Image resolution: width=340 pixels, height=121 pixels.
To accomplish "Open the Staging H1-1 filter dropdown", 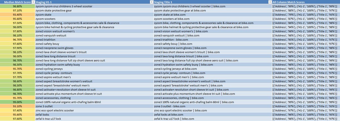I will pyautogui.click(x=151, y=2).
